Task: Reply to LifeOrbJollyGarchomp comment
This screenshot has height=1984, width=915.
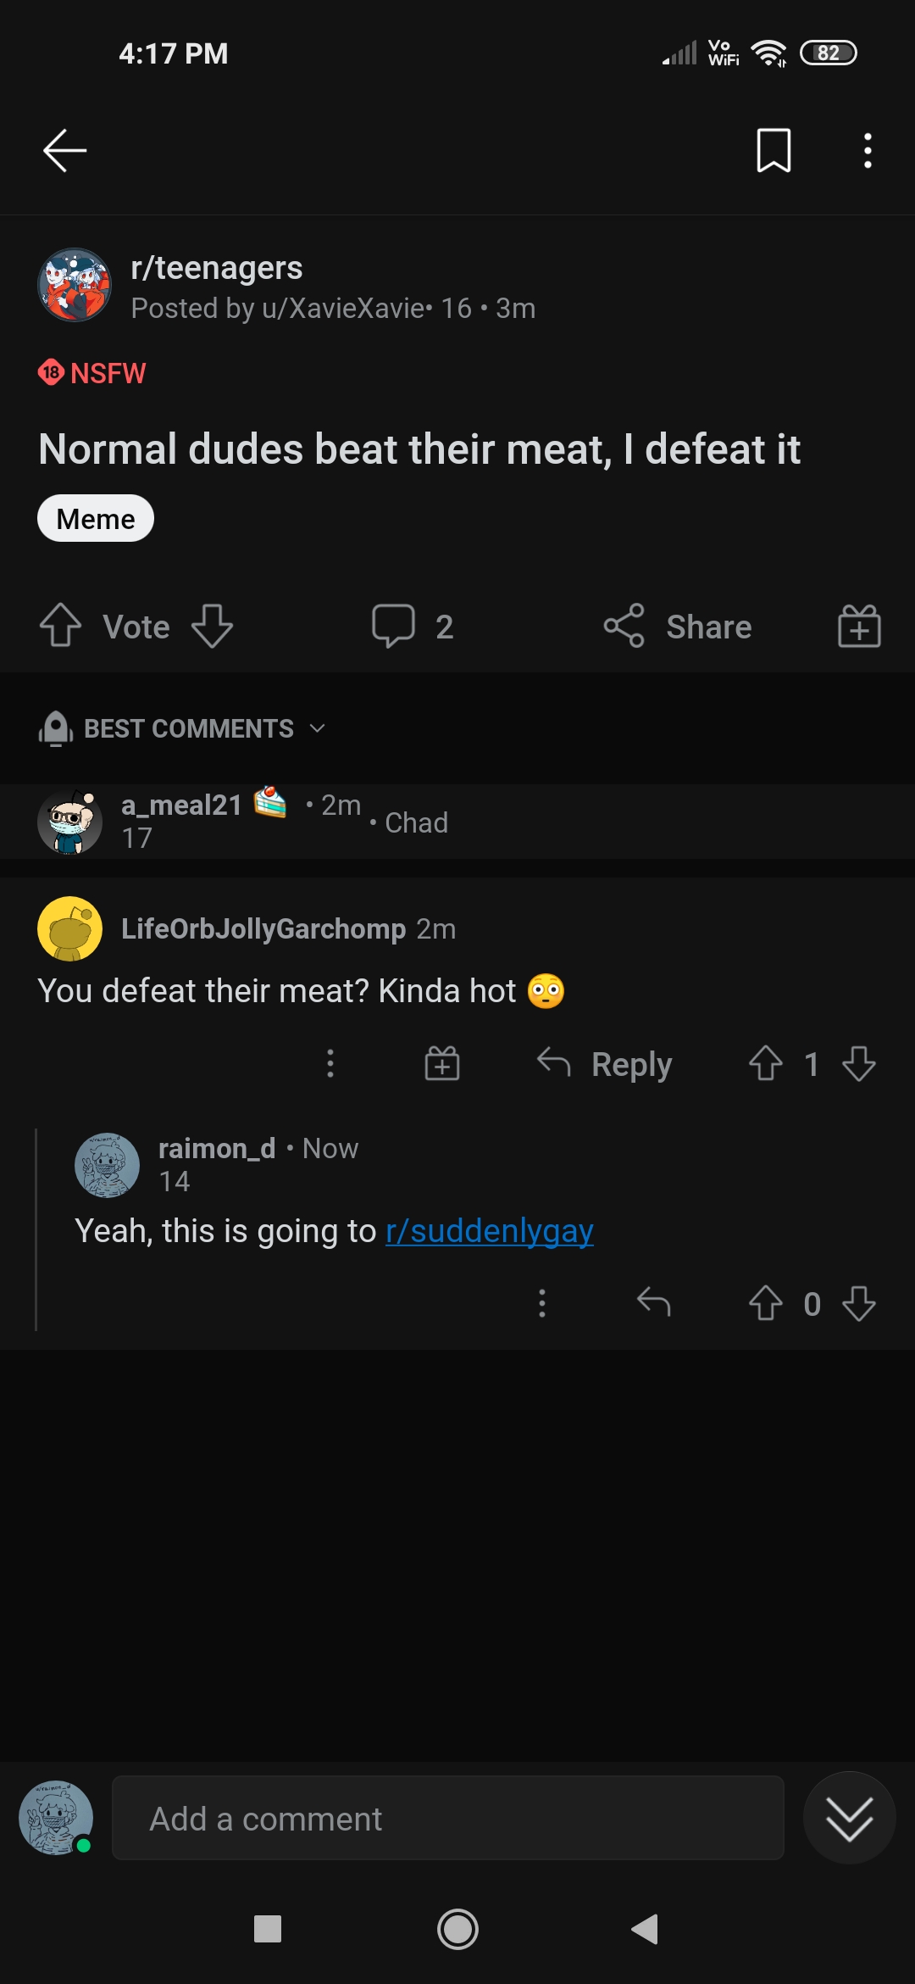Action: pyautogui.click(x=605, y=1063)
